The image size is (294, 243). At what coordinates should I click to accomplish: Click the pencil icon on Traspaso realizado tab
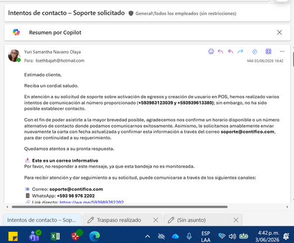pyautogui.click(x=91, y=220)
